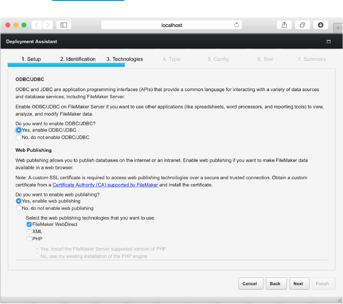Open the Downloads icon

[x=320, y=25]
